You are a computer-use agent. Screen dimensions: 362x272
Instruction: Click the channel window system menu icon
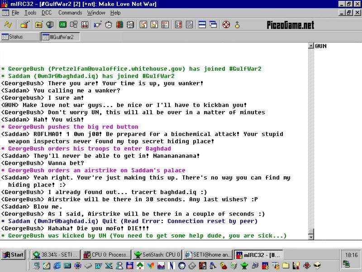point(5,13)
